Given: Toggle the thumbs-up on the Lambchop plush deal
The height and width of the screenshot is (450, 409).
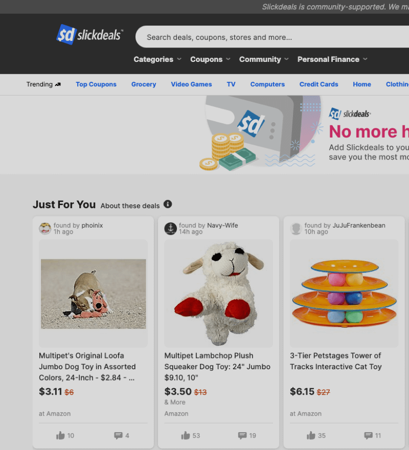Looking at the screenshot, I should pyautogui.click(x=186, y=436).
